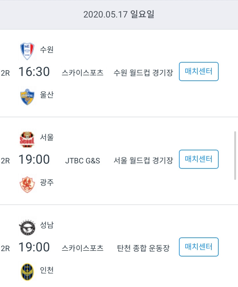This screenshot has width=238, height=287.
Task: Open 매치센터 for the 성남 vs 인천 match
Action: (199, 247)
